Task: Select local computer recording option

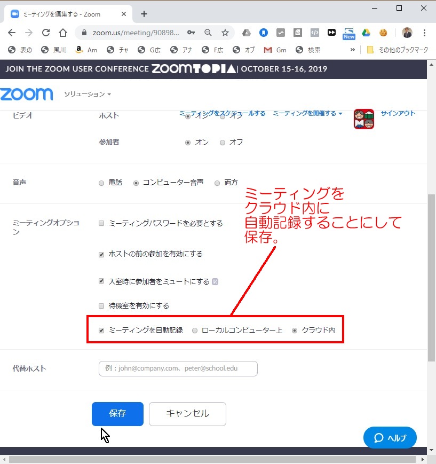Action: click(x=195, y=331)
